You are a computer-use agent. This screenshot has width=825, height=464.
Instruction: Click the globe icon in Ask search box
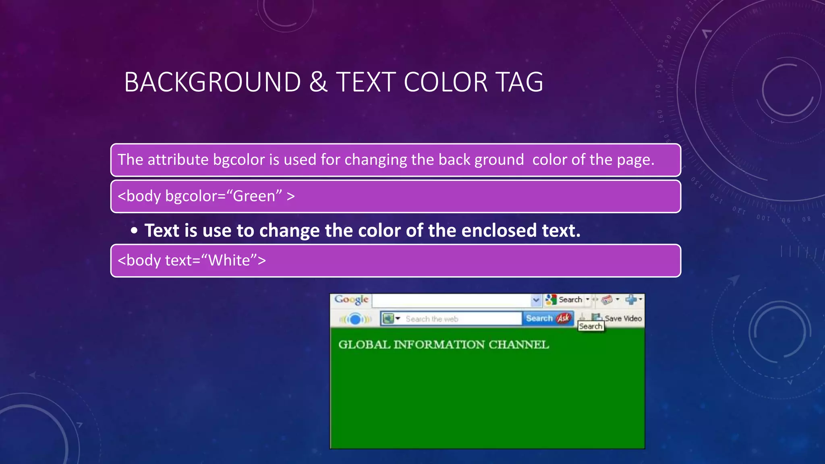pos(388,319)
